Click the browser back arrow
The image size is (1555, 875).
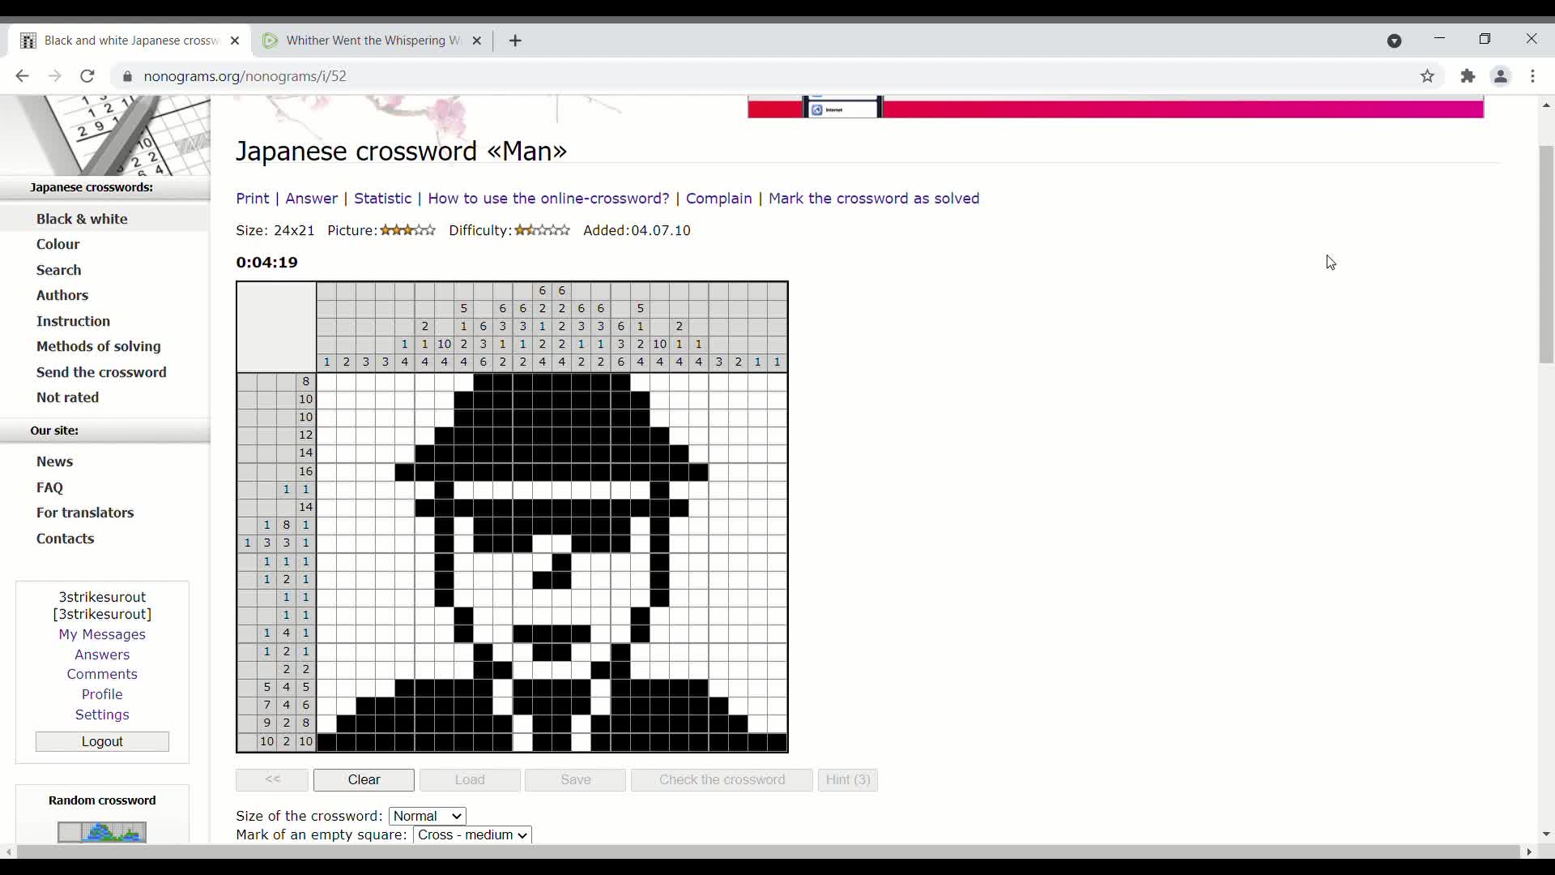[x=22, y=76]
